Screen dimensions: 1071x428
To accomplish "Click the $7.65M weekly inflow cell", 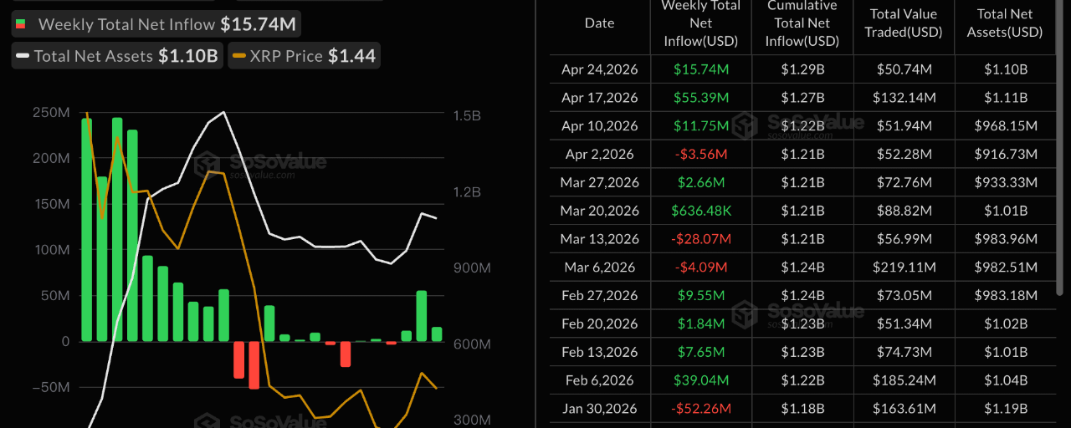I will 700,352.
